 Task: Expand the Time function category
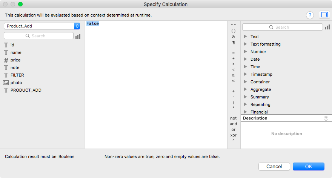click(x=245, y=67)
